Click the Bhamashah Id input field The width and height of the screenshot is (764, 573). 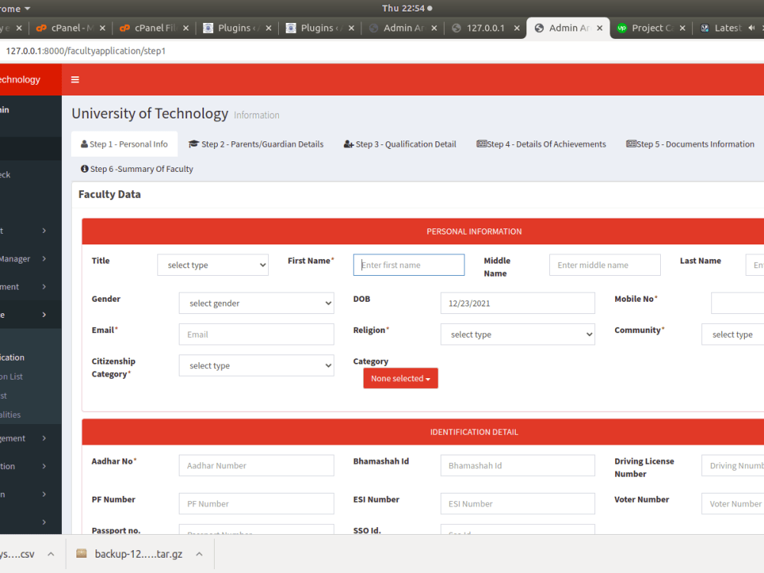click(x=517, y=465)
